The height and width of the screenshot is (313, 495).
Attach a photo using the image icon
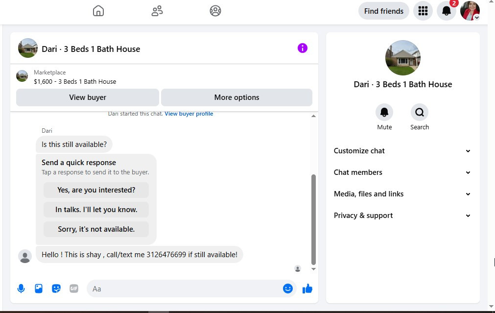pos(39,289)
